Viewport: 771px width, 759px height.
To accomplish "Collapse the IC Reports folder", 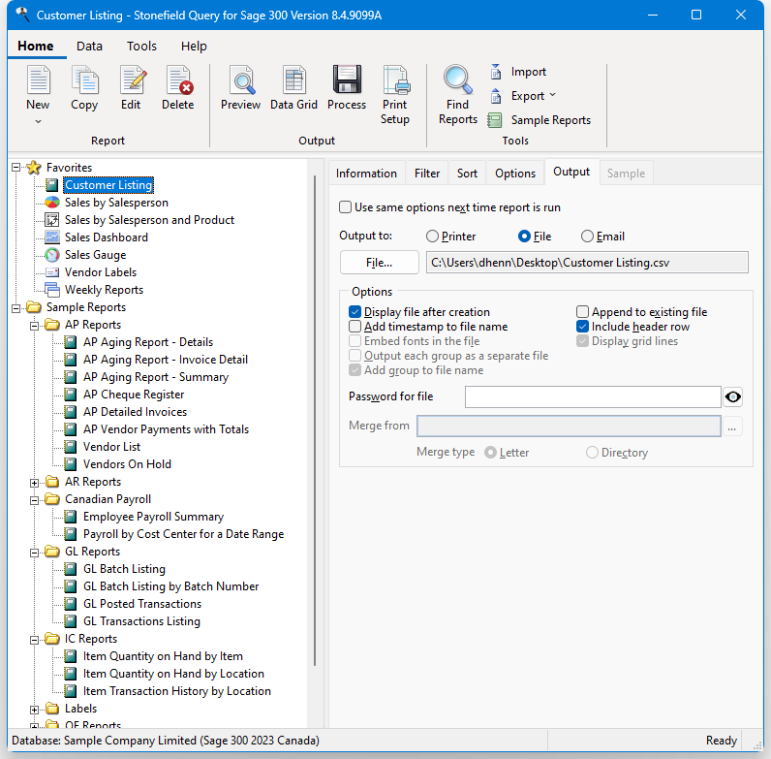I will tap(35, 640).
